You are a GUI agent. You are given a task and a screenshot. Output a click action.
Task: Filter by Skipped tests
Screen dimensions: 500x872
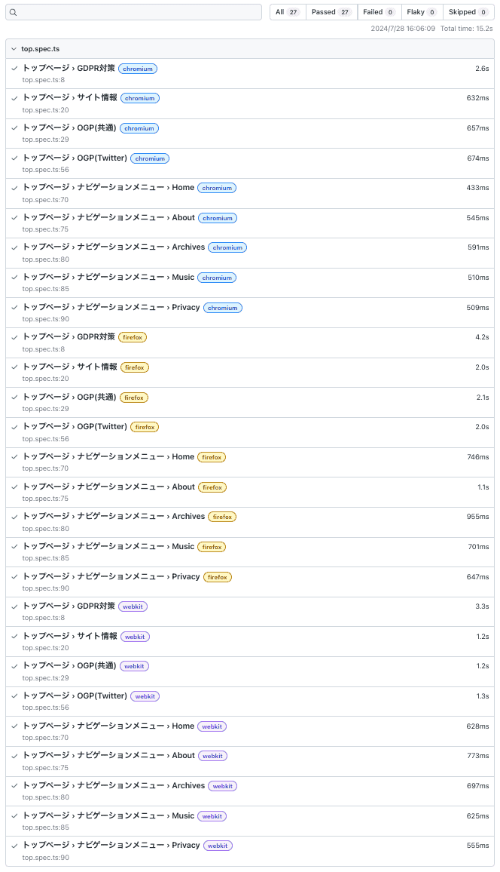[468, 12]
